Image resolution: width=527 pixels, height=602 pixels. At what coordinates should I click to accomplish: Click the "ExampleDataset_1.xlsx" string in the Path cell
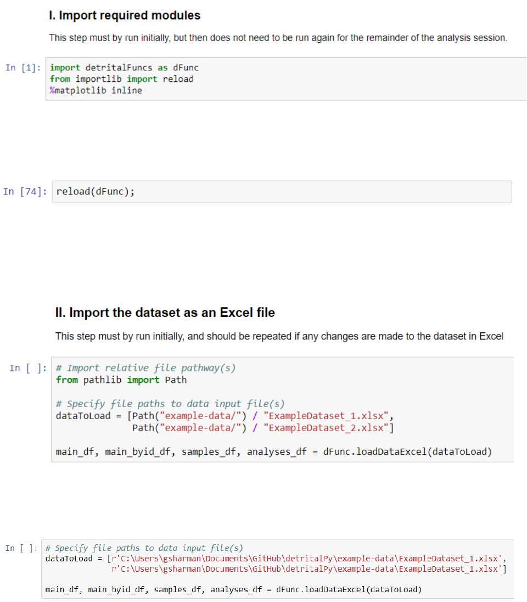coord(326,416)
